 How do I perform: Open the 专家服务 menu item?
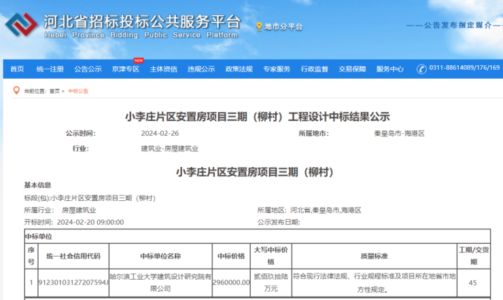[x=277, y=69]
